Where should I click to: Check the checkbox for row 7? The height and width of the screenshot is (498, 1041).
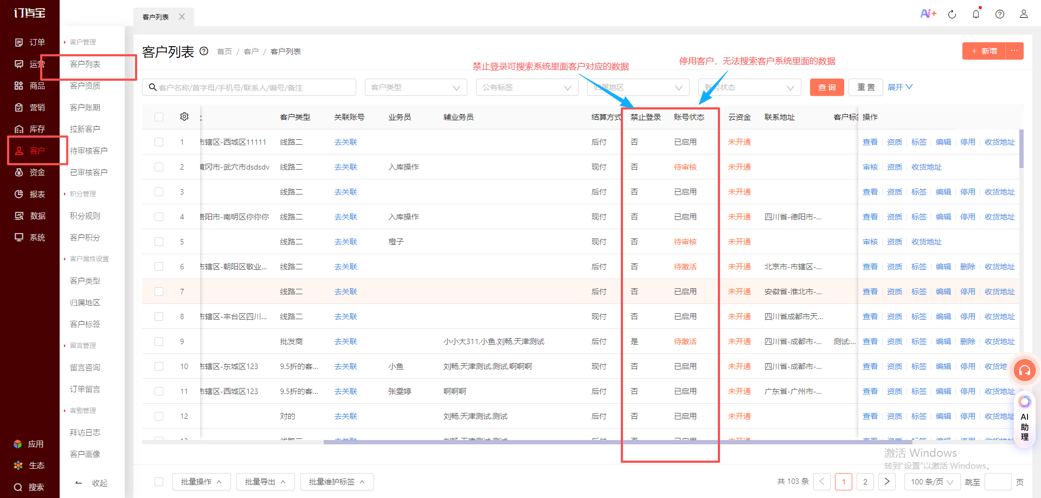click(x=159, y=292)
